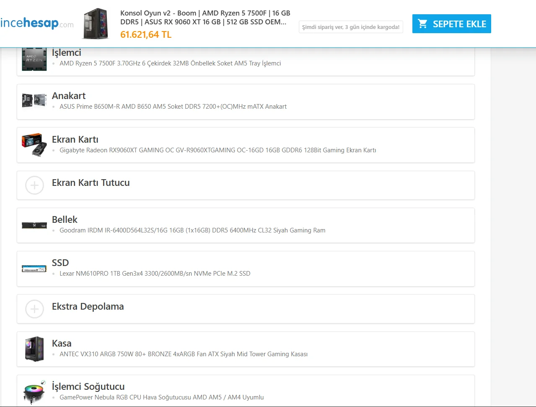Click the Lexar SSD image
Viewport: 536px width, 407px height.
(34, 269)
